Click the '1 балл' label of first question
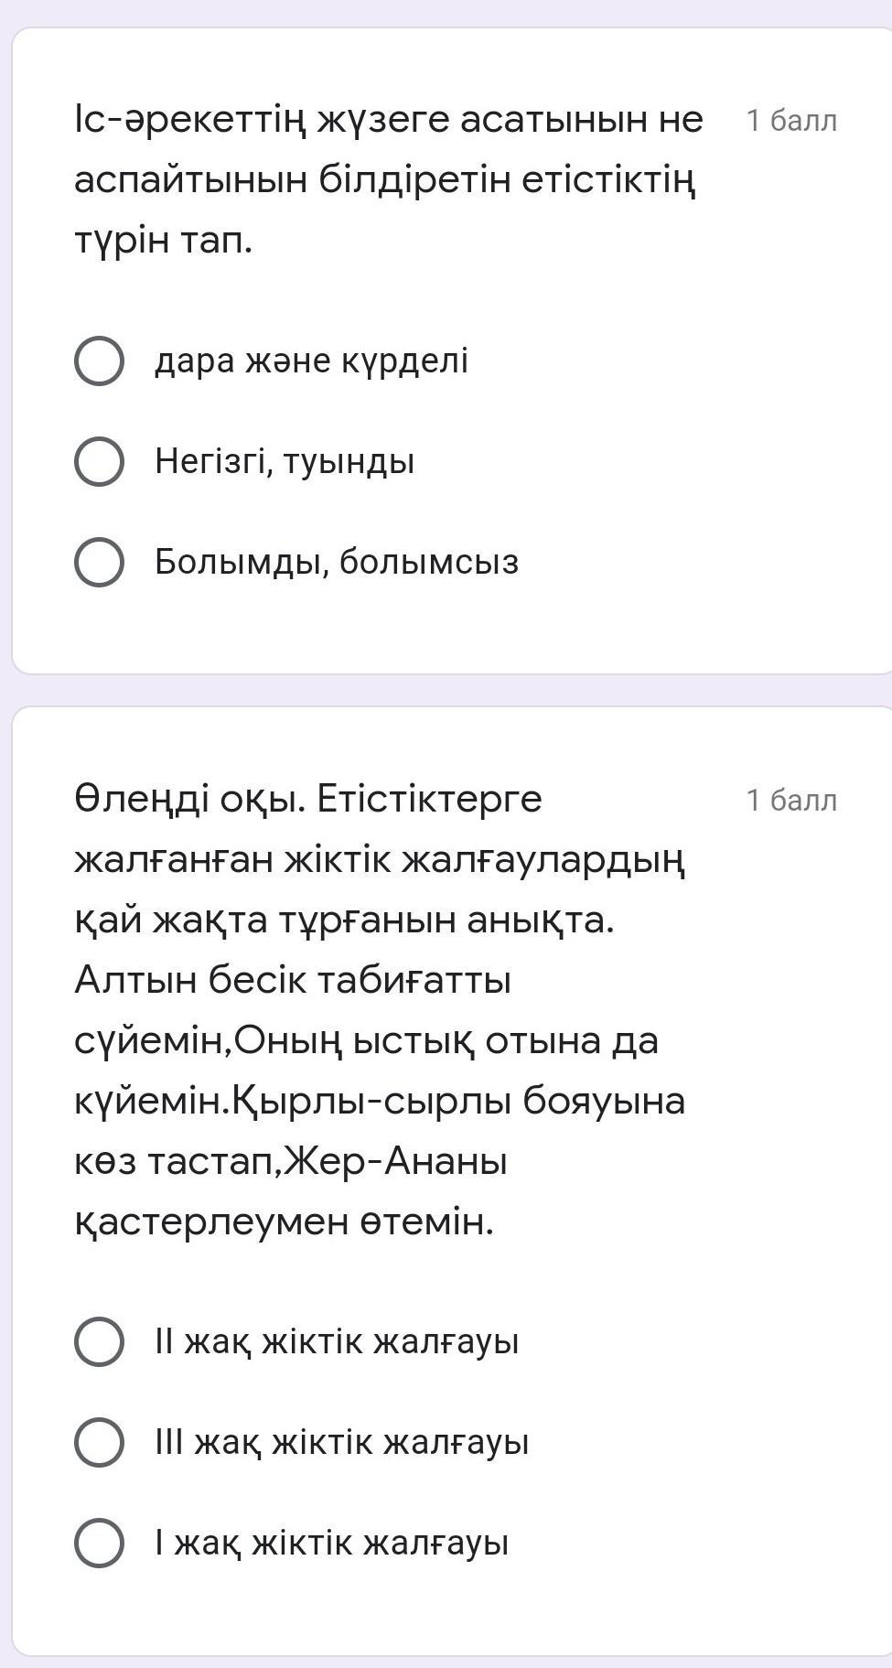This screenshot has height=1668, width=892. [x=791, y=121]
